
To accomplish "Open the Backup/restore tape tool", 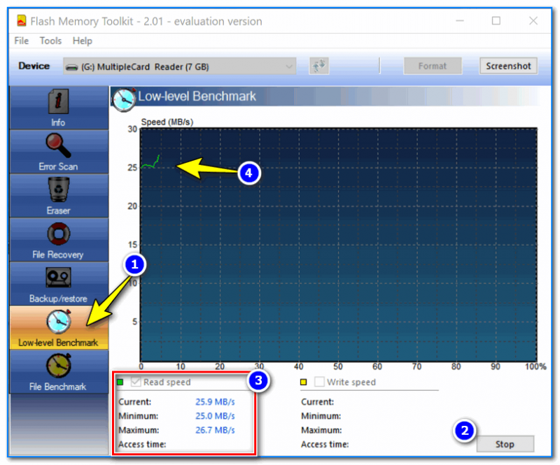I will click(59, 284).
